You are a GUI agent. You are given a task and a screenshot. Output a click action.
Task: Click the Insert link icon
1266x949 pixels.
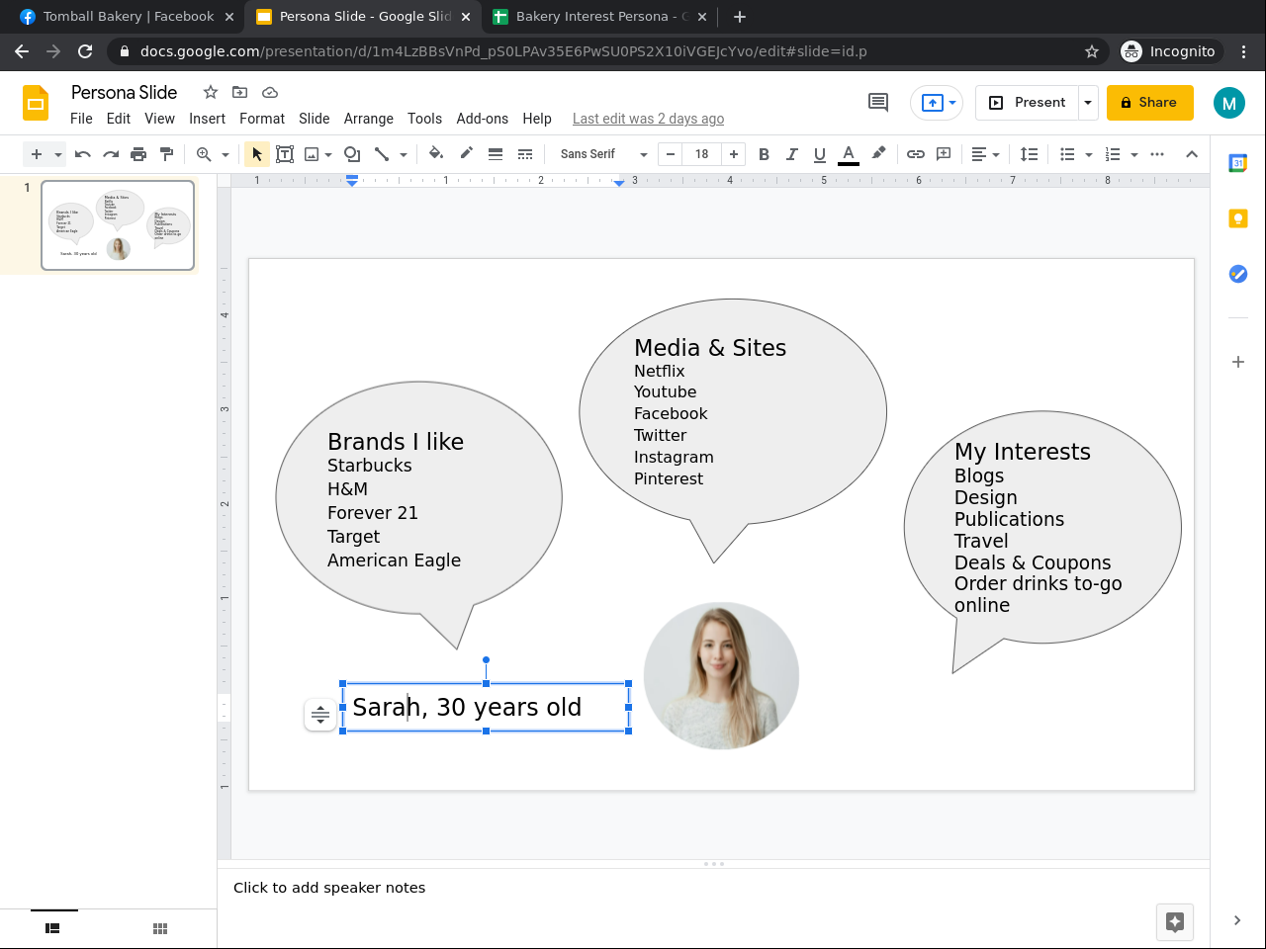coord(916,154)
